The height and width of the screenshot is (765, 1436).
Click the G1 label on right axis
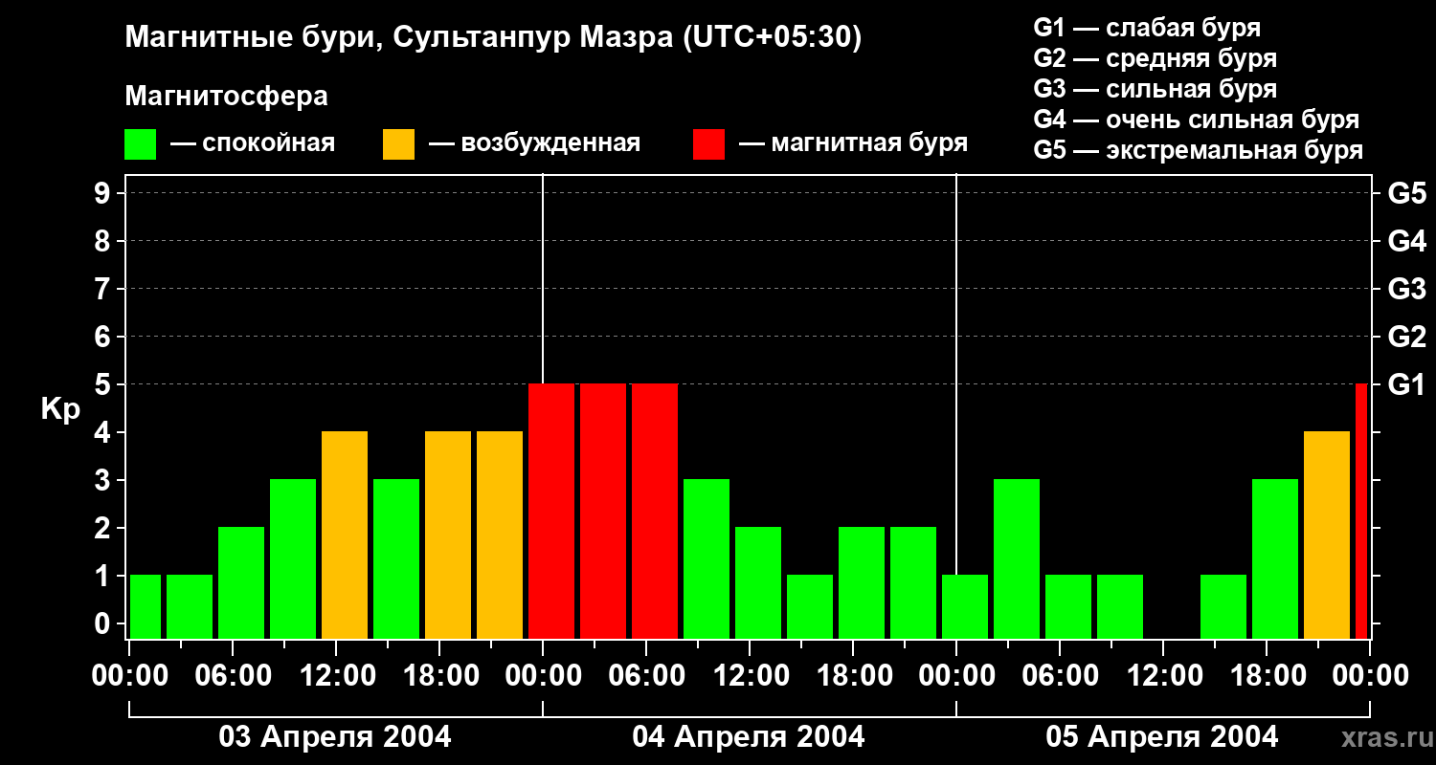coord(1407,384)
